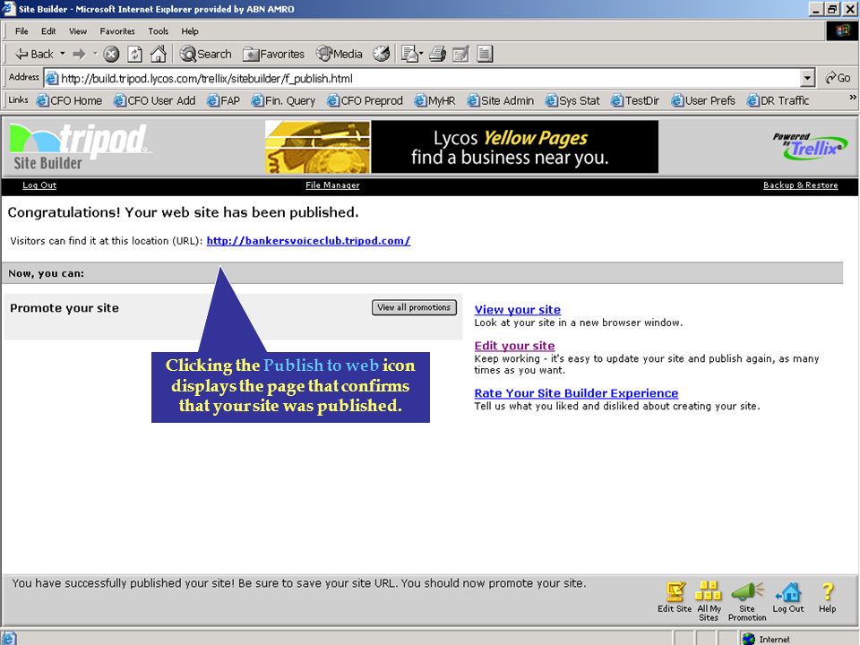Image resolution: width=860 pixels, height=645 pixels.
Task: Click the Edit Site icon in the bottom bar
Action: point(675,598)
